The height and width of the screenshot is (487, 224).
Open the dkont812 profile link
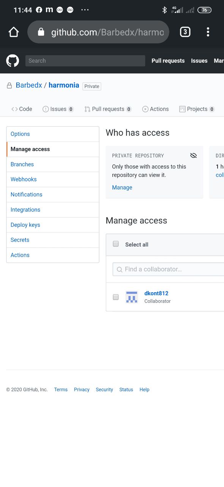[156, 293]
